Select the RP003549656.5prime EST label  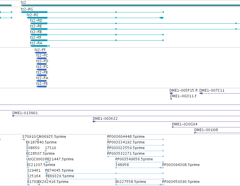click(134, 159)
